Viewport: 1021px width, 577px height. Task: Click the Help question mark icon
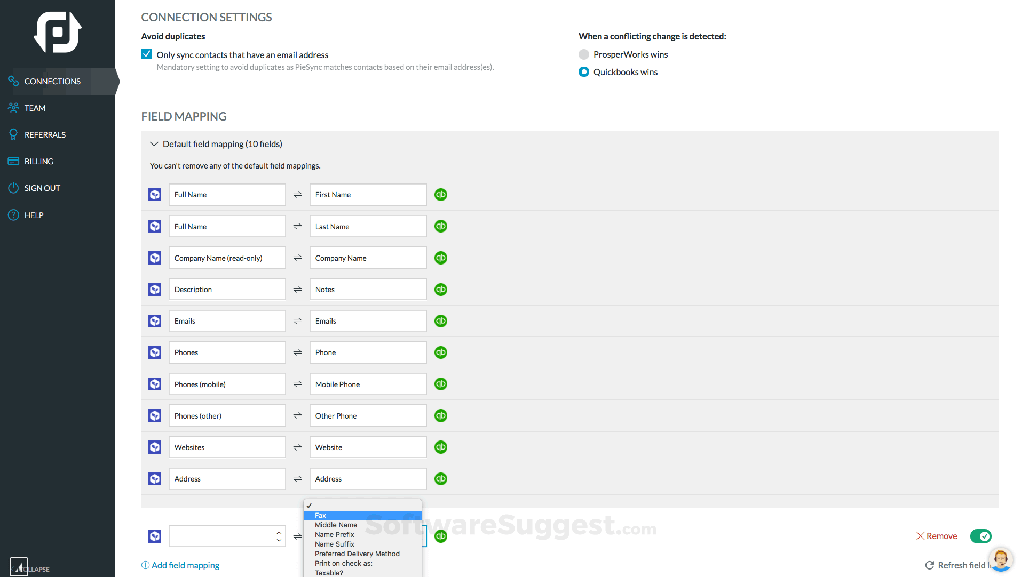pyautogui.click(x=13, y=215)
